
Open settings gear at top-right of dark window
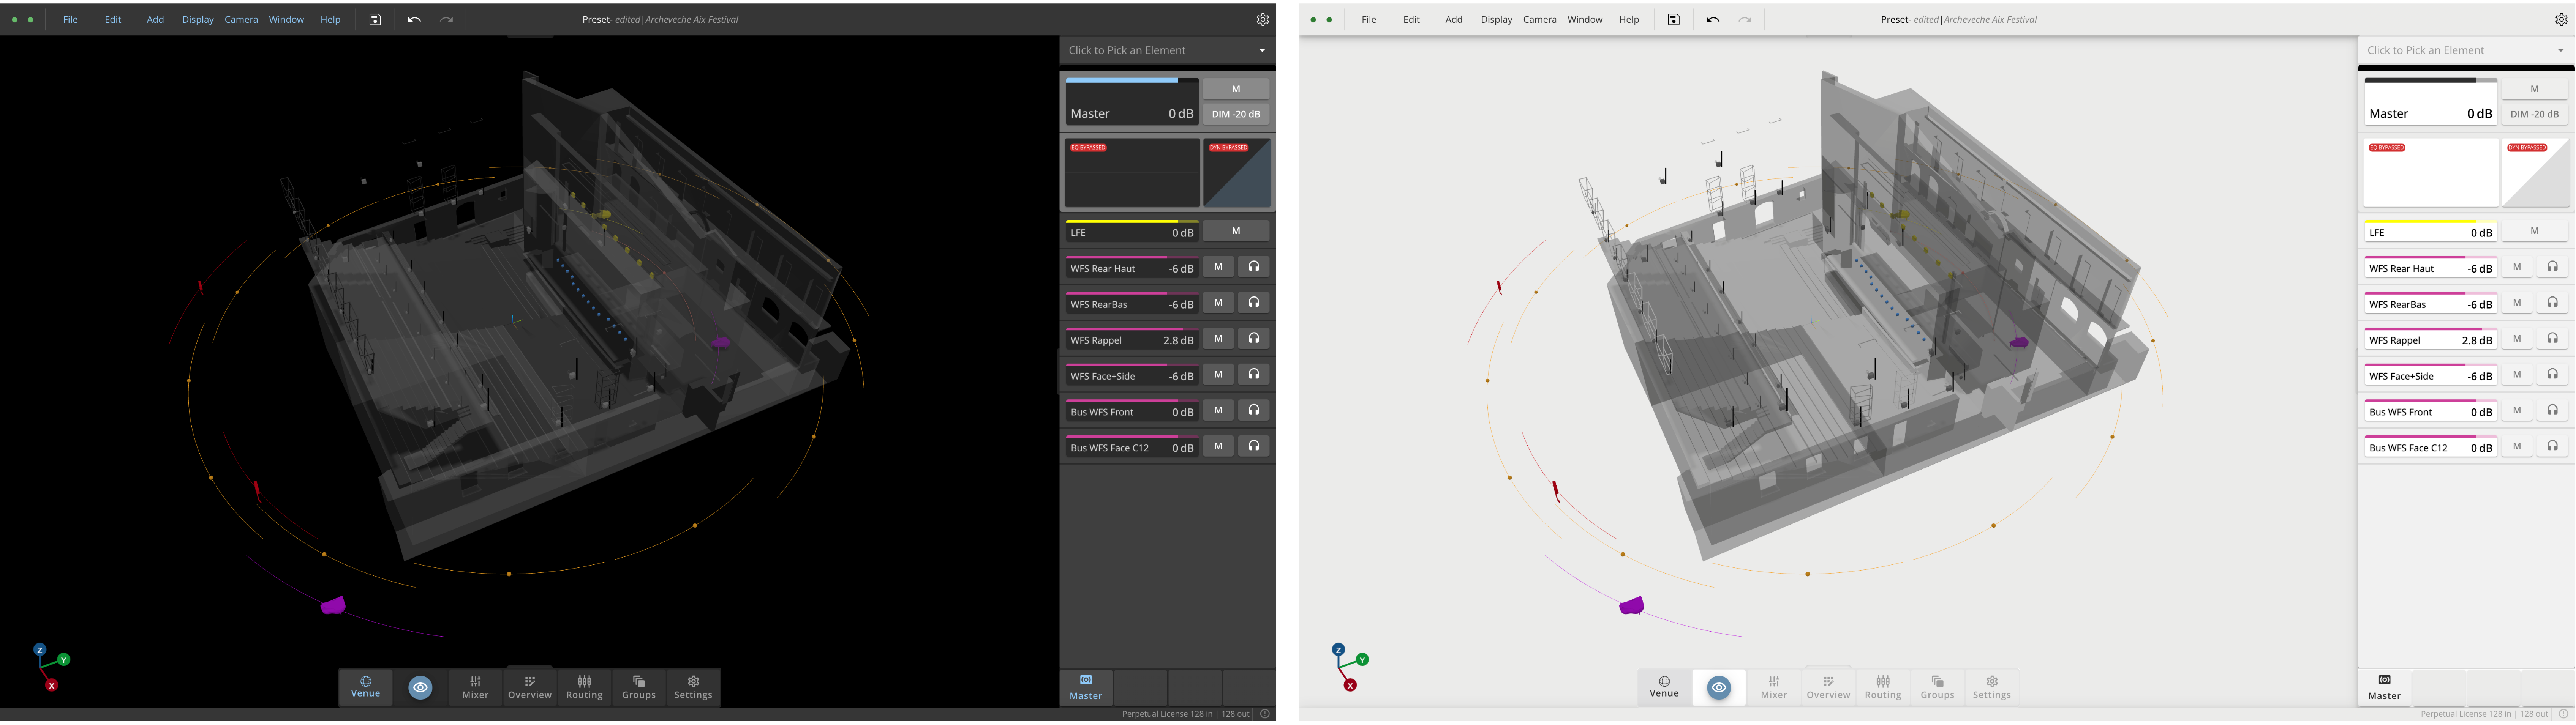[x=1262, y=19]
